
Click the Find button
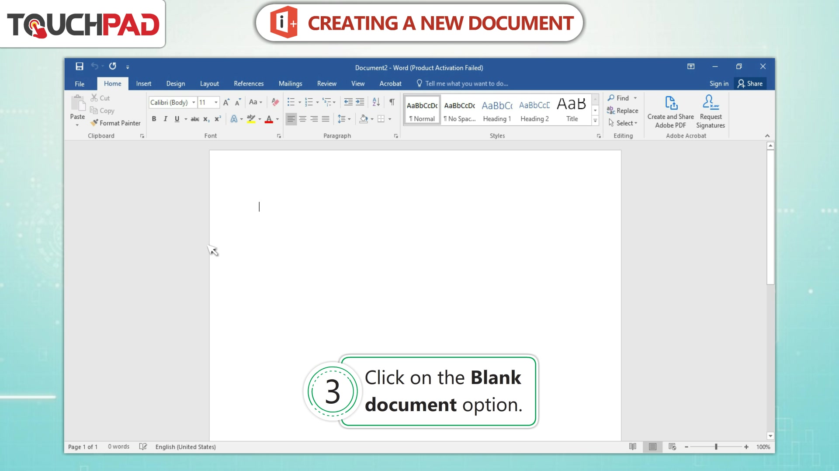coord(618,98)
